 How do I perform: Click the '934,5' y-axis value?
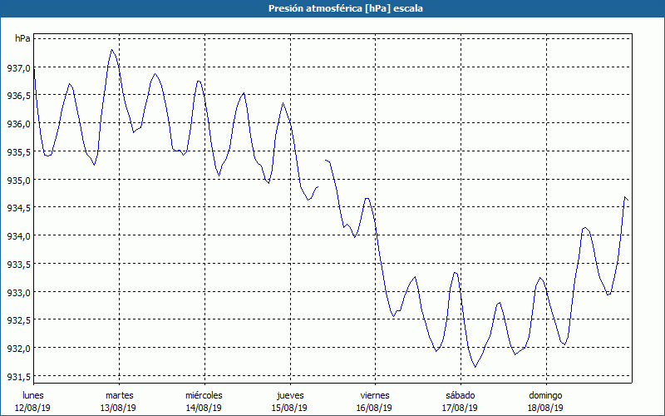point(18,208)
